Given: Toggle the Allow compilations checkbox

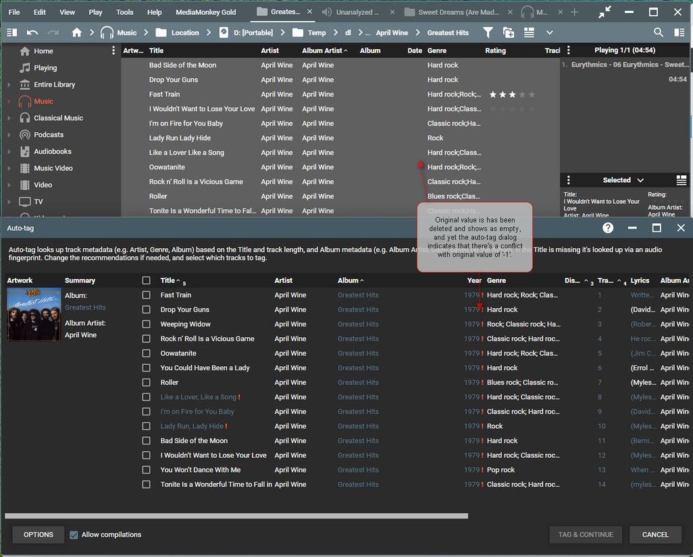Looking at the screenshot, I should pos(74,535).
